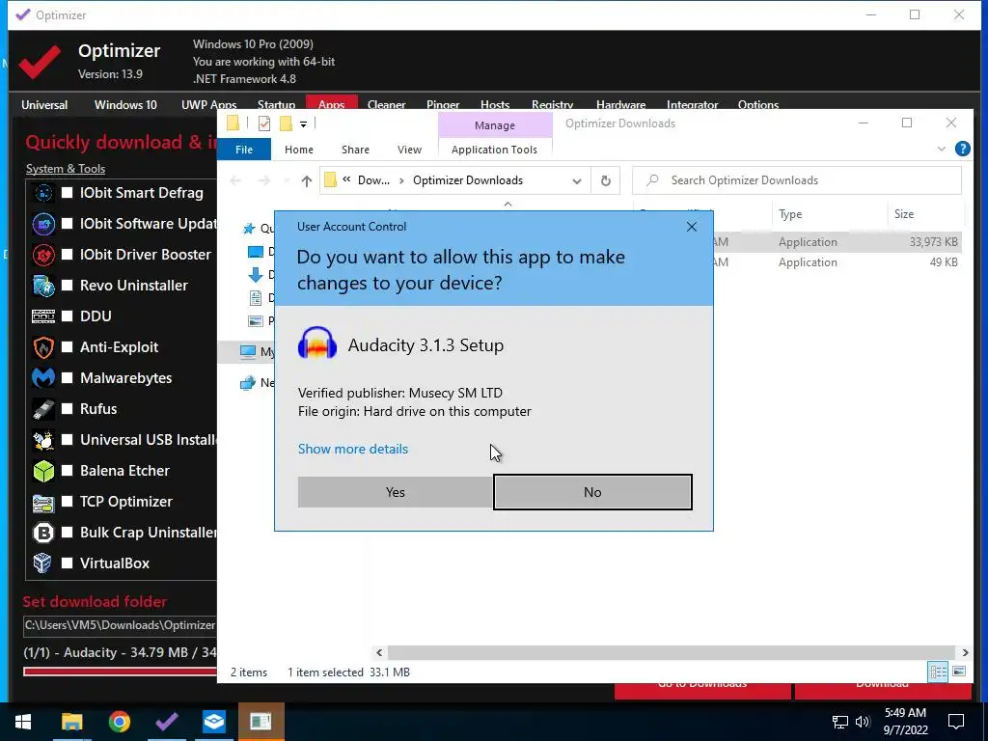
Task: Check the IObit Driver Booster checkbox
Action: pos(67,255)
